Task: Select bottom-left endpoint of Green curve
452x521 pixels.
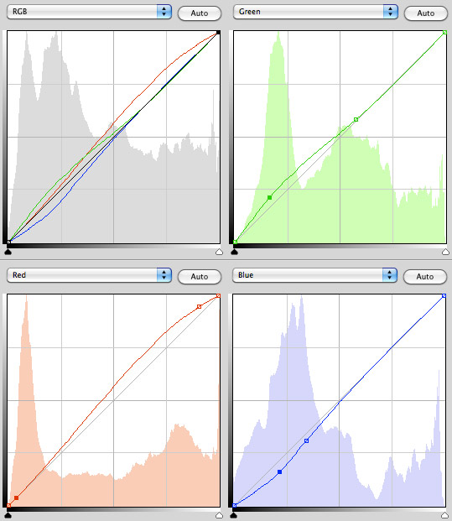Action: (x=235, y=242)
